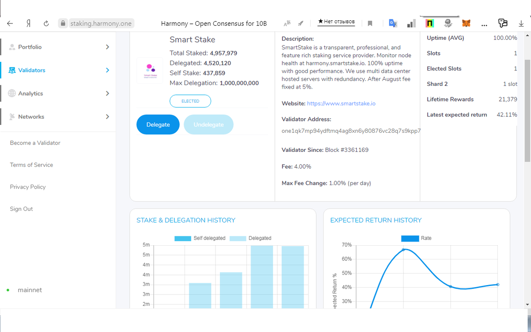Click the Validator Since Block #3361169 text

pos(325,150)
